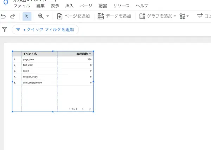Viewport: 211px width, 150px height.
Task: Go to the table's next page arrow
Action: 90,109
